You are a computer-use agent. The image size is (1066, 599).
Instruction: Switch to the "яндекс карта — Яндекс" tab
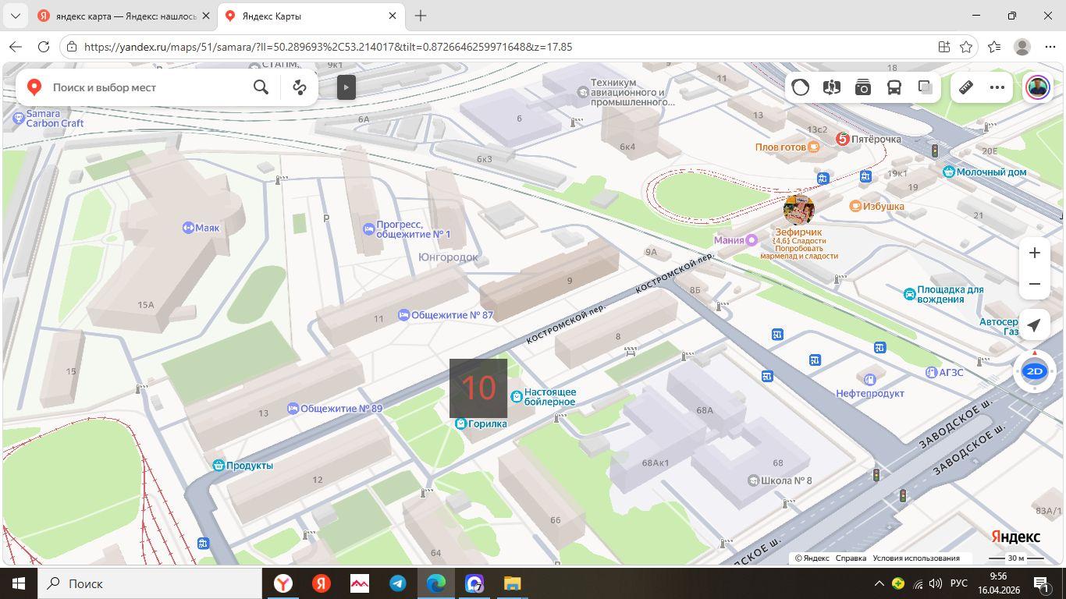click(123, 16)
